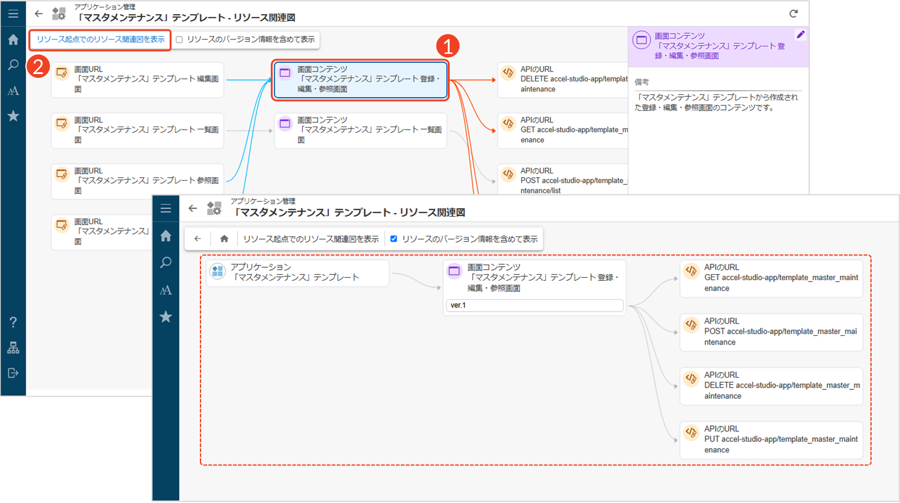
Task: Select the 画面URL テンプレート 編集画面 node
Action: 138,80
